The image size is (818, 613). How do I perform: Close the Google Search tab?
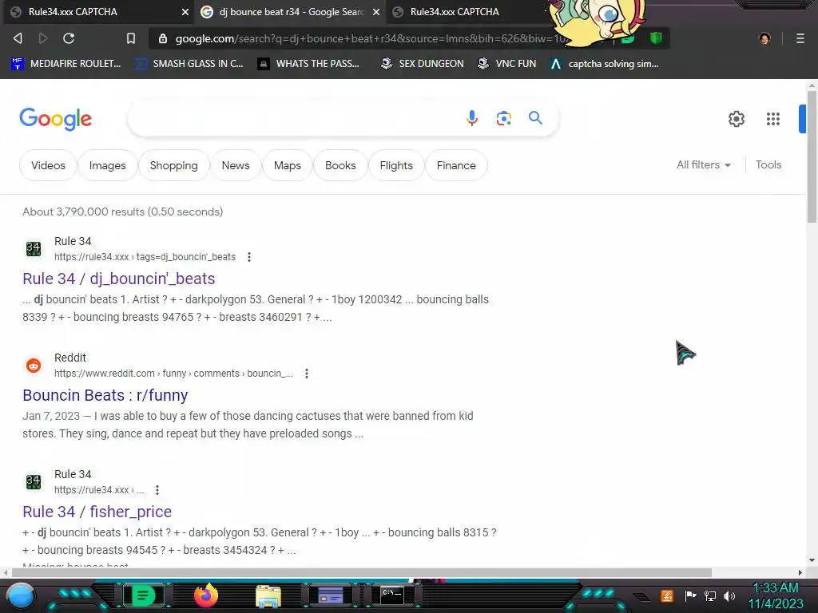point(376,11)
